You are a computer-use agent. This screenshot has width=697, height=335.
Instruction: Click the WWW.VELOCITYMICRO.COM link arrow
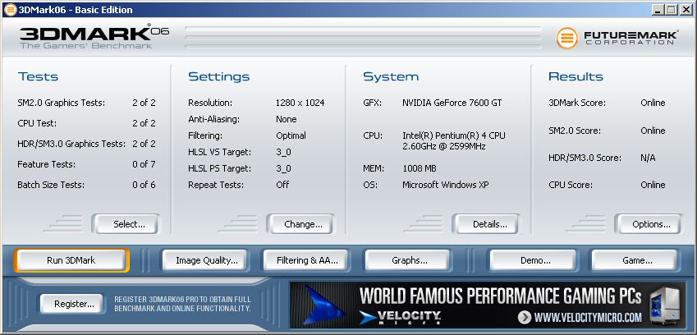pyautogui.click(x=525, y=317)
